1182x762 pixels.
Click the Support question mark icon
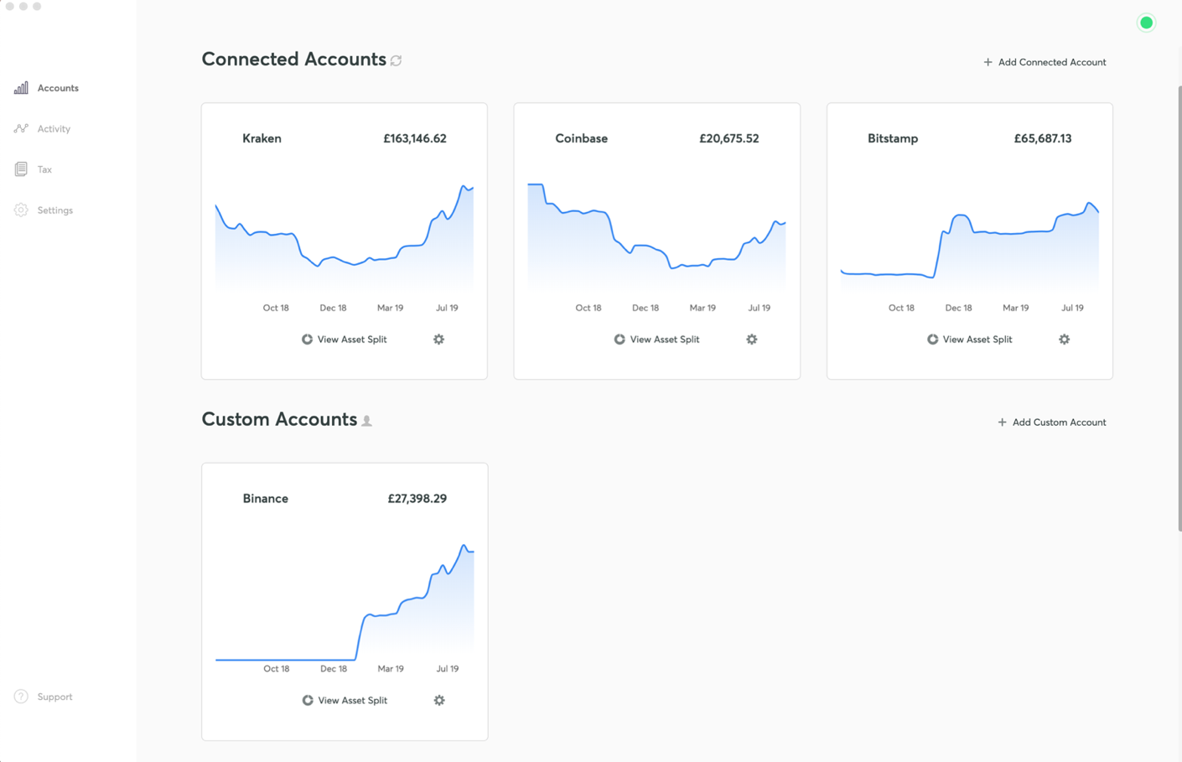21,697
